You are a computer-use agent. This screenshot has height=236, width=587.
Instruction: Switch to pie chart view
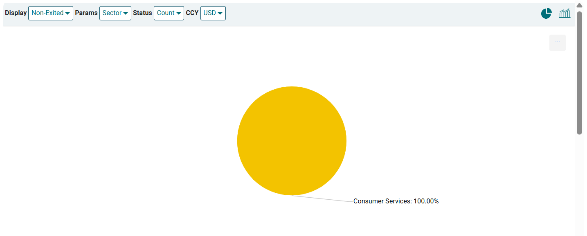[546, 13]
